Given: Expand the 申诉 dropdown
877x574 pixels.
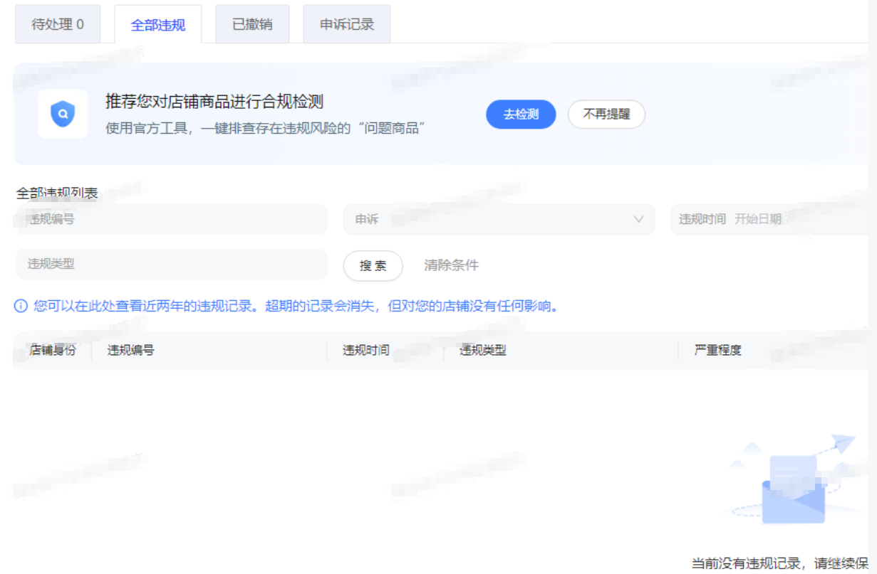Looking at the screenshot, I should click(499, 219).
